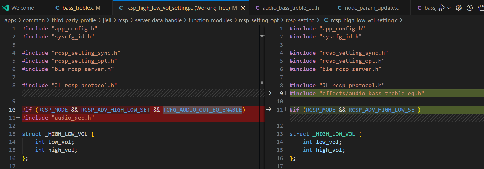484x169 pixels.
Task: Open the rcsp_high_low_vol_setting.c breadcrumb file entry
Action: 361,20
